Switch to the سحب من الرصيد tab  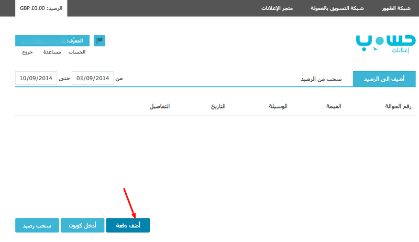[321, 79]
